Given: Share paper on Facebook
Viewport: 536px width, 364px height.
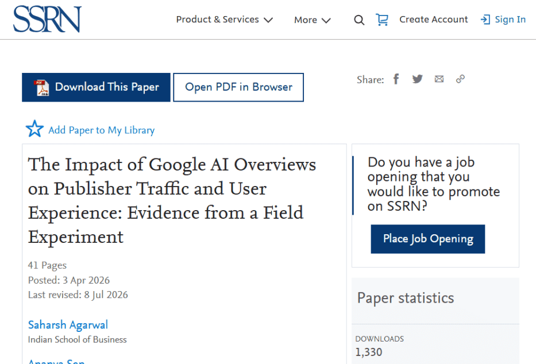Looking at the screenshot, I should 396,79.
